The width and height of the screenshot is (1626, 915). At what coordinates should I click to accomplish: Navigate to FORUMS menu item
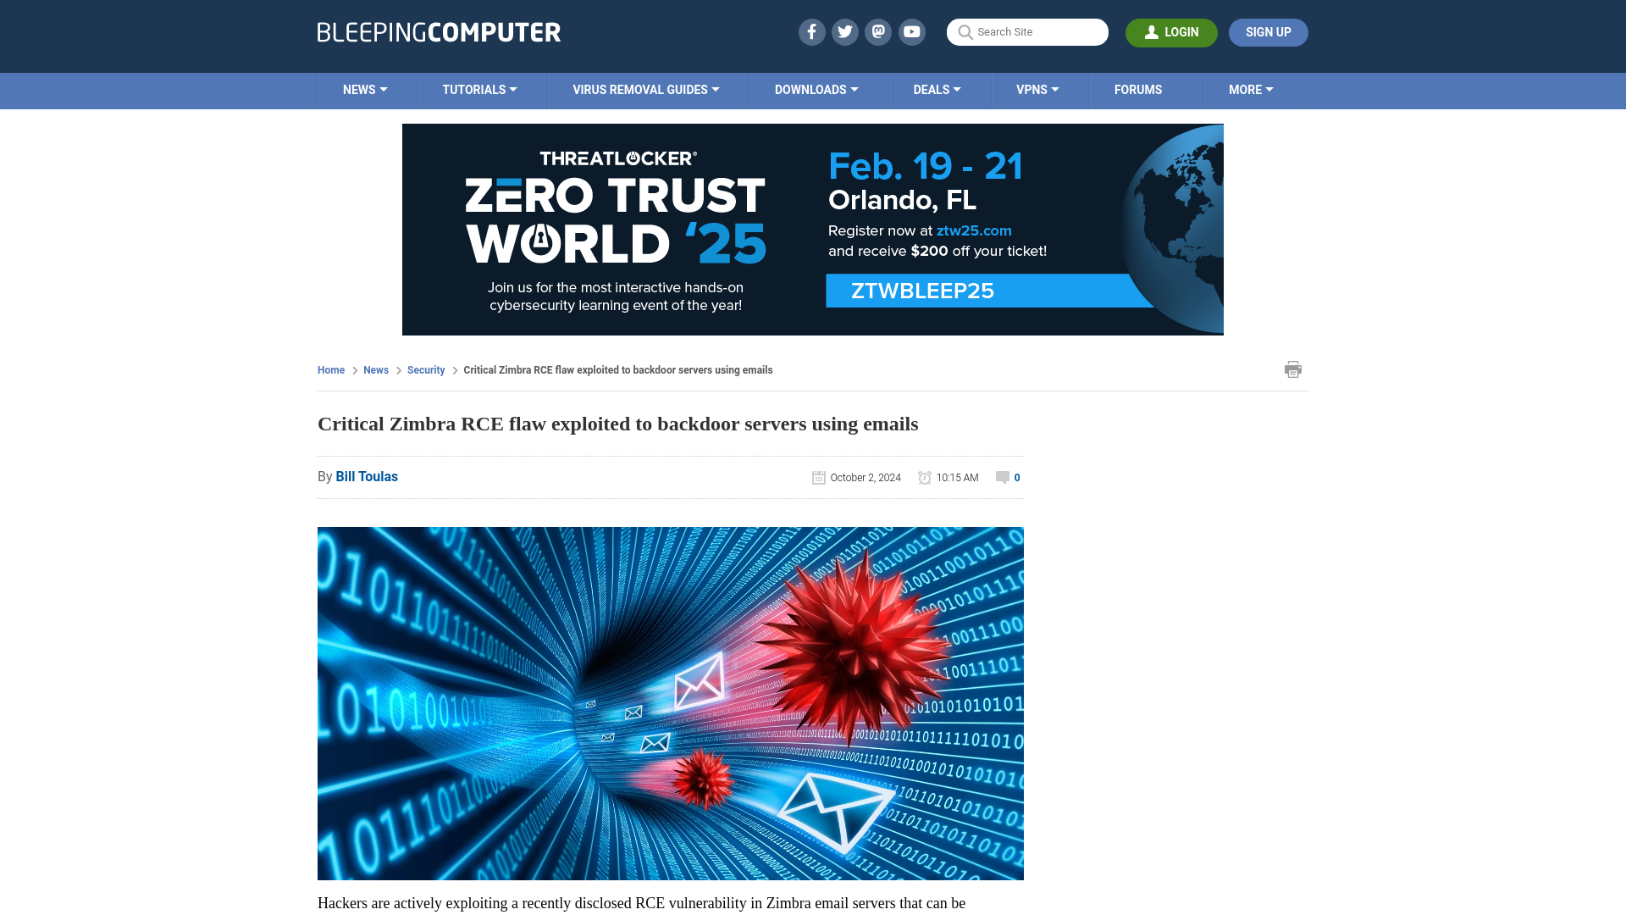[x=1138, y=89]
